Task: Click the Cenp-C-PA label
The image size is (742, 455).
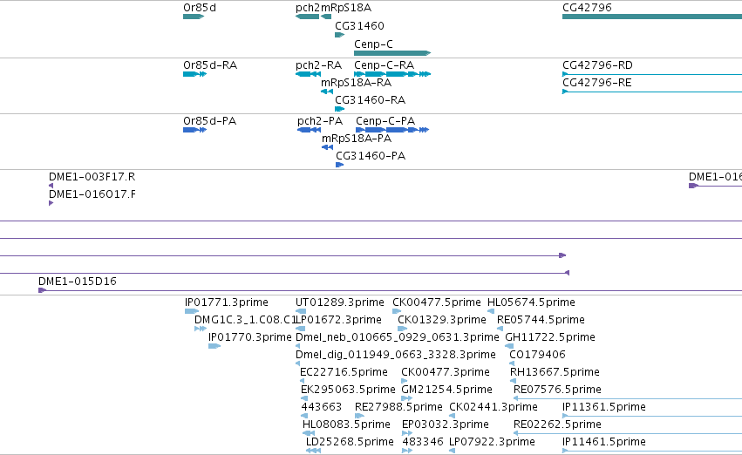Action: [x=385, y=121]
